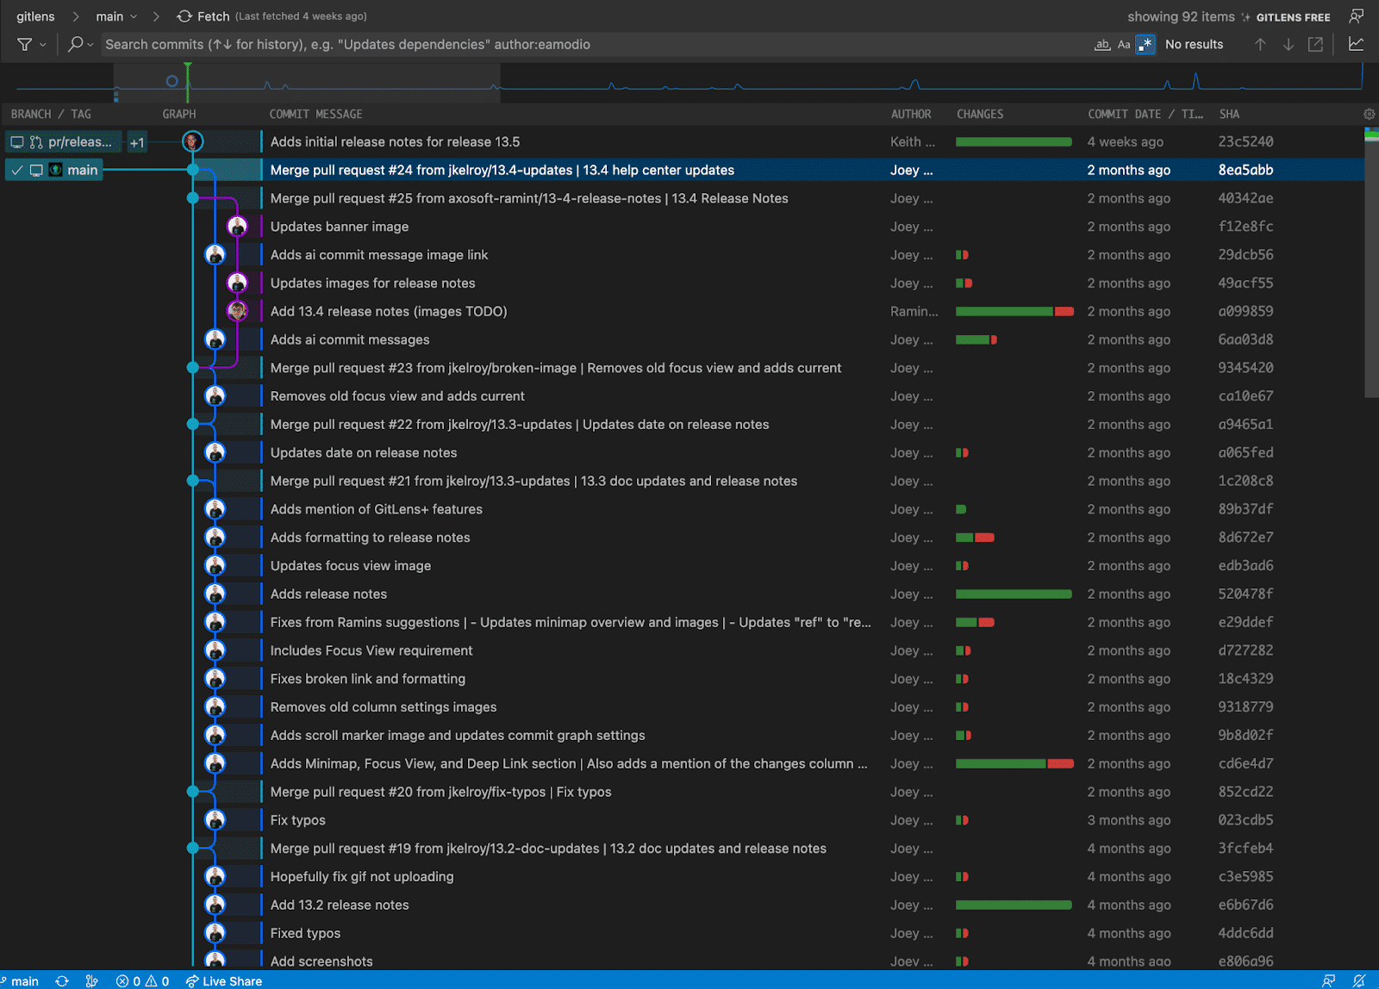Open the graph filter options dropdown

click(x=31, y=44)
